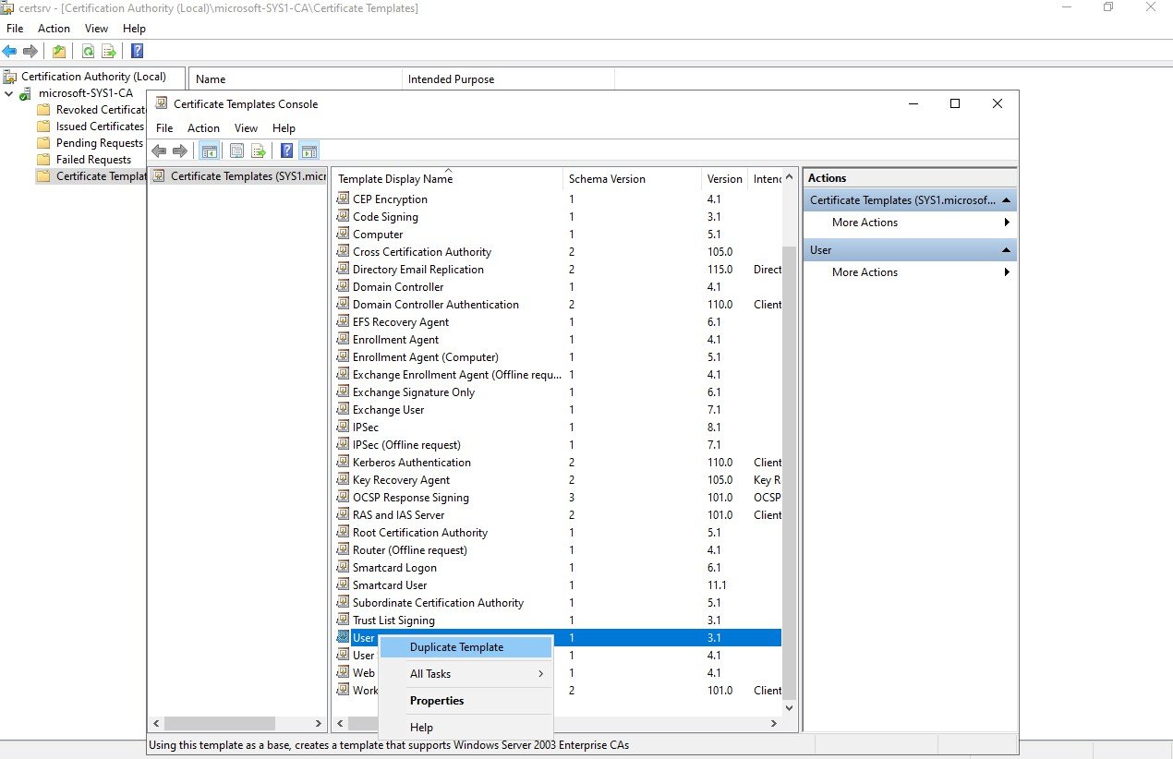The height and width of the screenshot is (759, 1173).
Task: Select the Issued Certificates folder
Action: click(x=91, y=126)
